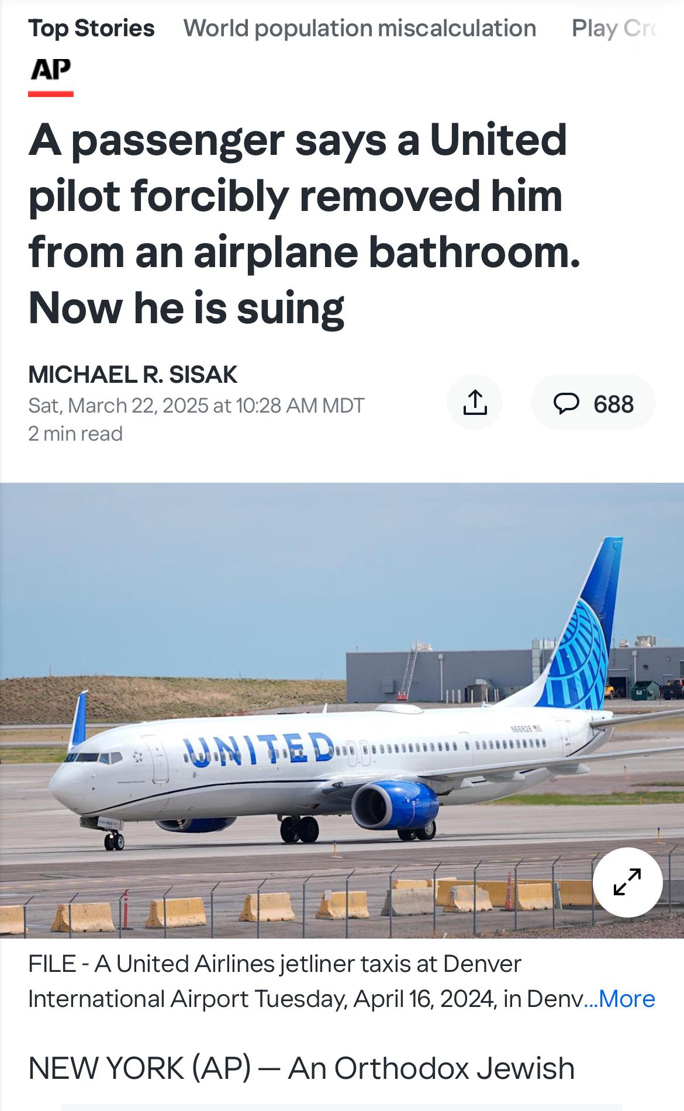Click the 688 comment count number

614,404
